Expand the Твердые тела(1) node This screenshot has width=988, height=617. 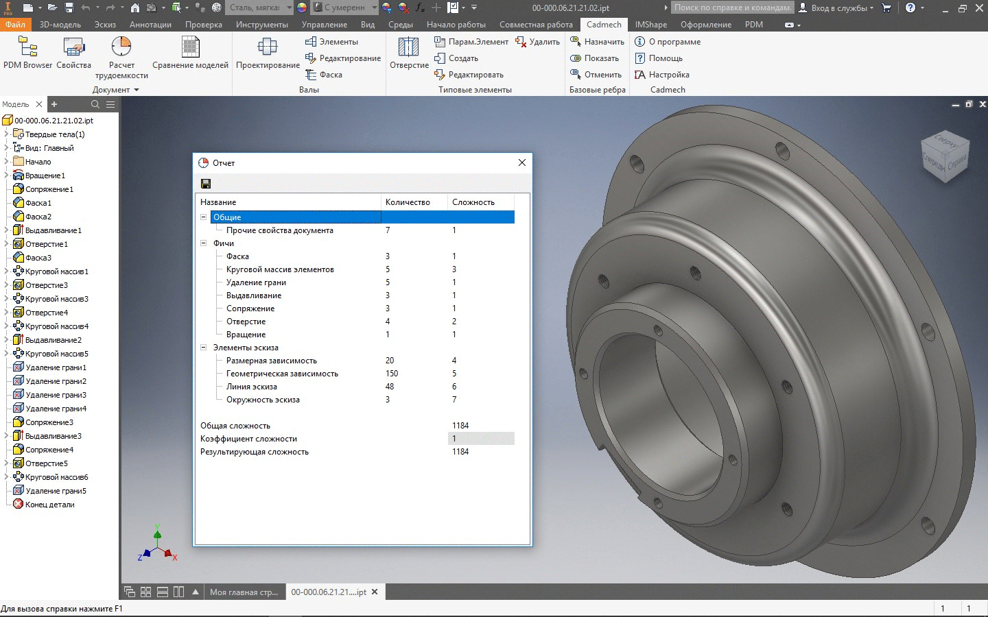tap(6, 134)
